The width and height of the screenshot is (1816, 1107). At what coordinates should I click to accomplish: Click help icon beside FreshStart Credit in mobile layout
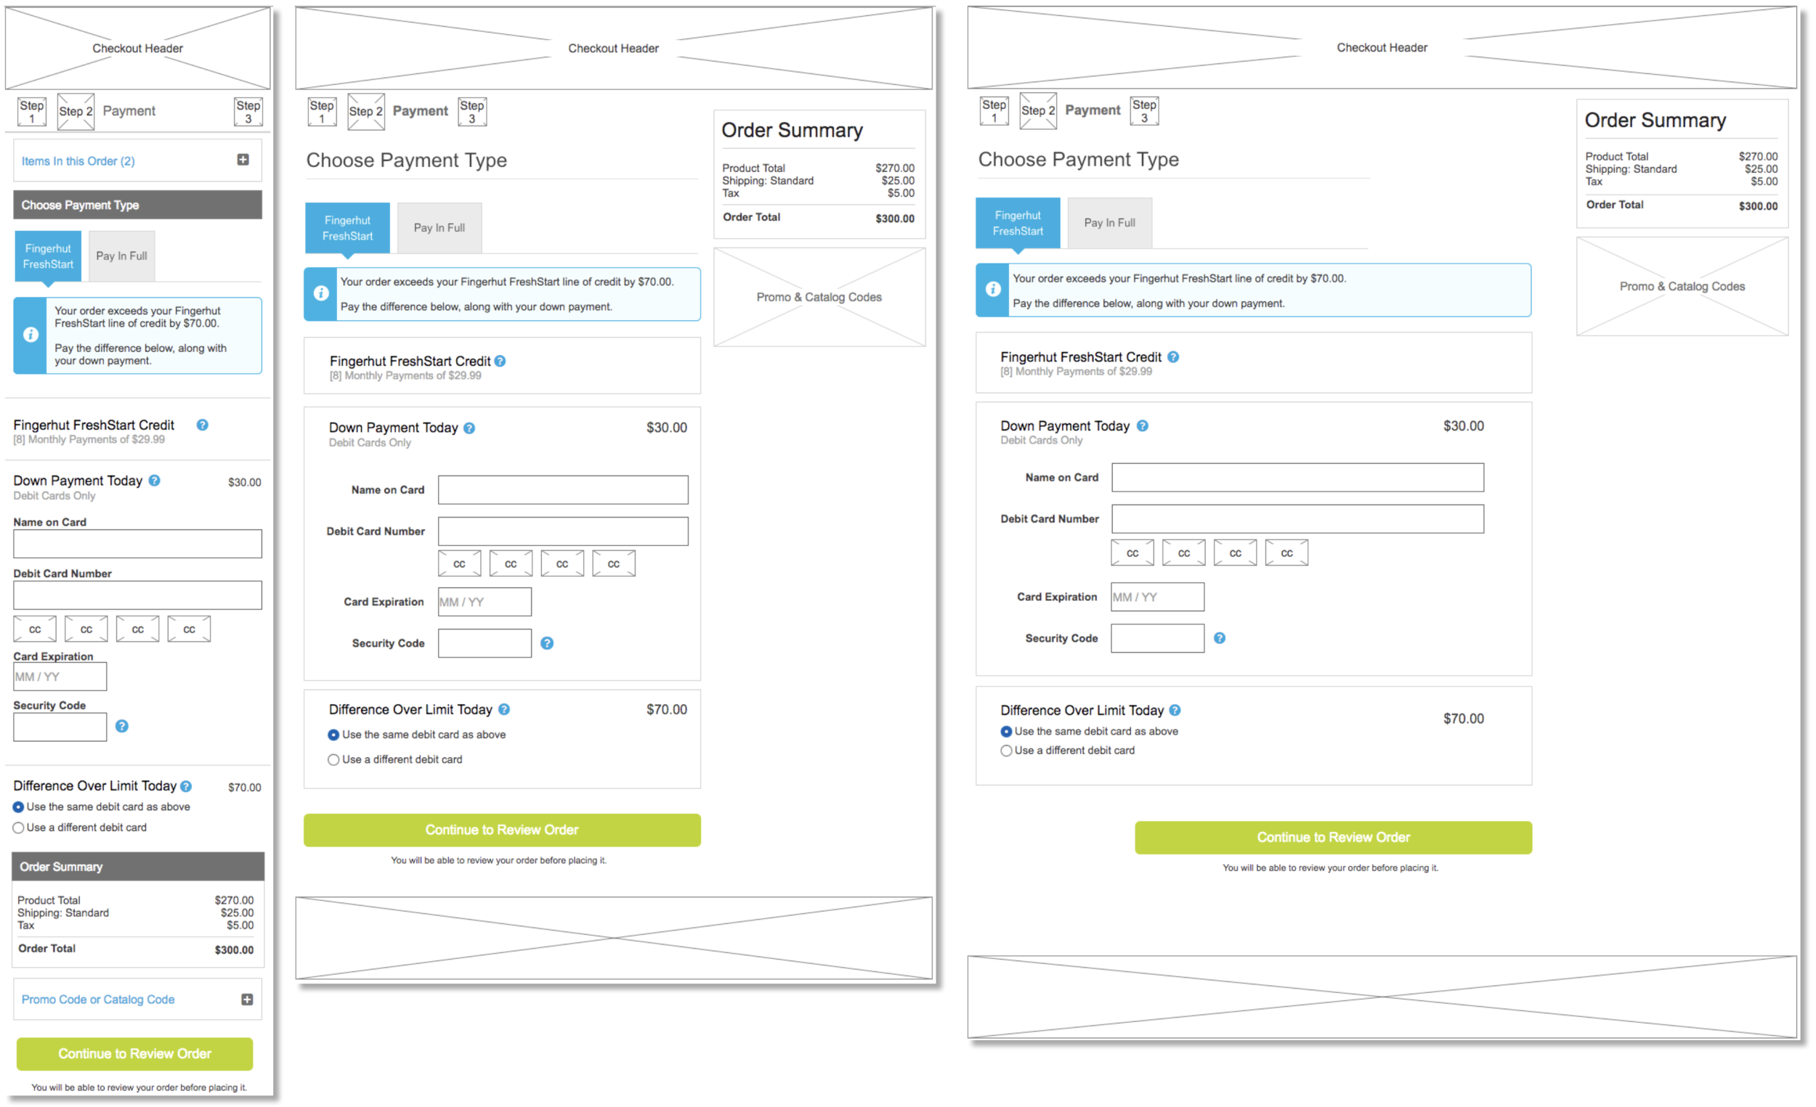[x=202, y=425]
